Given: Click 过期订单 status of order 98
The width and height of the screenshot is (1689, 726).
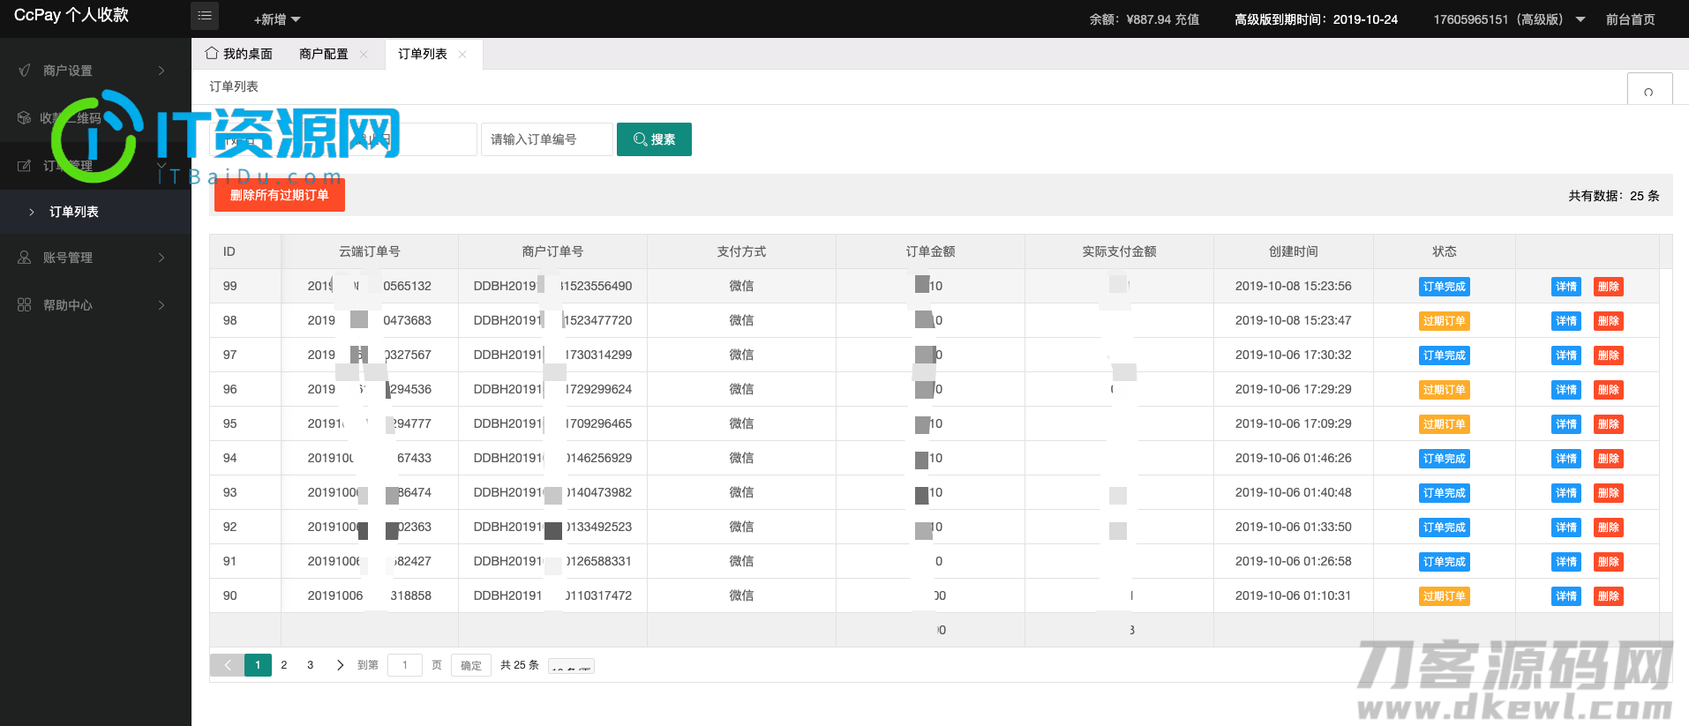Looking at the screenshot, I should pyautogui.click(x=1444, y=321).
